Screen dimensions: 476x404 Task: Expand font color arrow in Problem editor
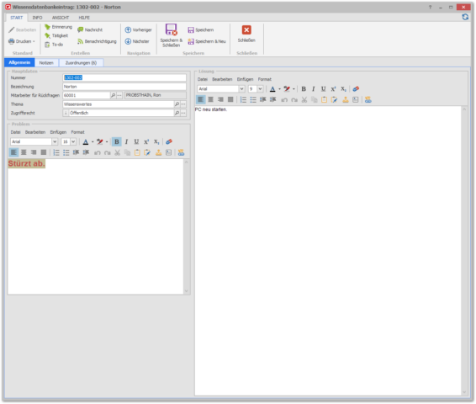click(x=93, y=142)
